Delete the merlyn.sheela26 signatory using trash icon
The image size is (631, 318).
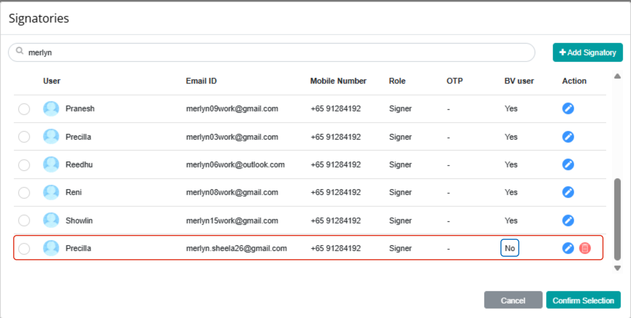[x=585, y=248]
